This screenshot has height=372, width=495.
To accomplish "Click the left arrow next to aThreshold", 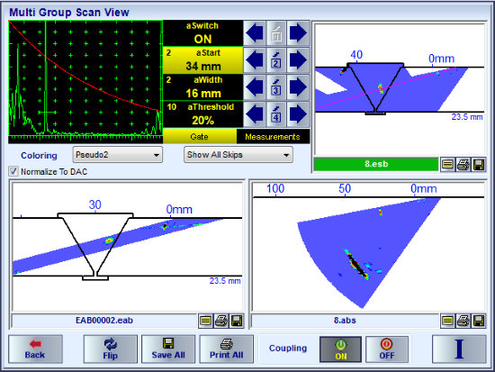I will pyautogui.click(x=255, y=114).
